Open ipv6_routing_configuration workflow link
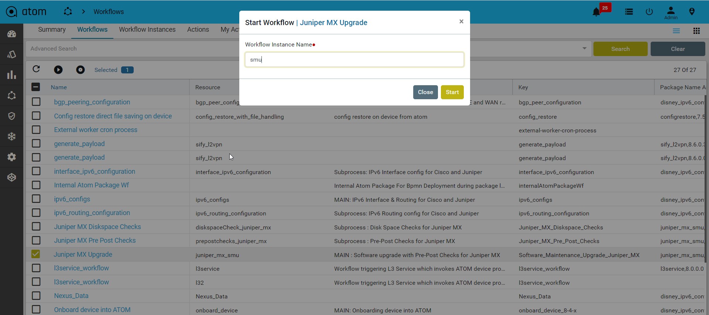 [x=92, y=213]
